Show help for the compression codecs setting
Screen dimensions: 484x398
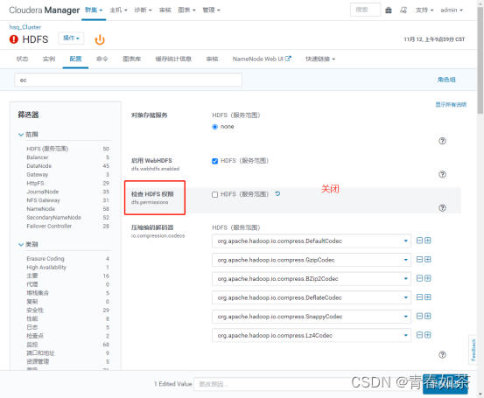pyautogui.click(x=442, y=355)
